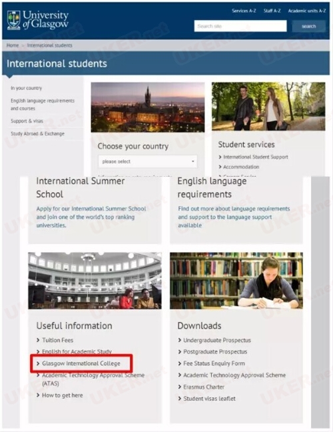Viewport: 333px width, 432px height.
Task: Open the 'please select' country dropdown
Action: [148, 161]
